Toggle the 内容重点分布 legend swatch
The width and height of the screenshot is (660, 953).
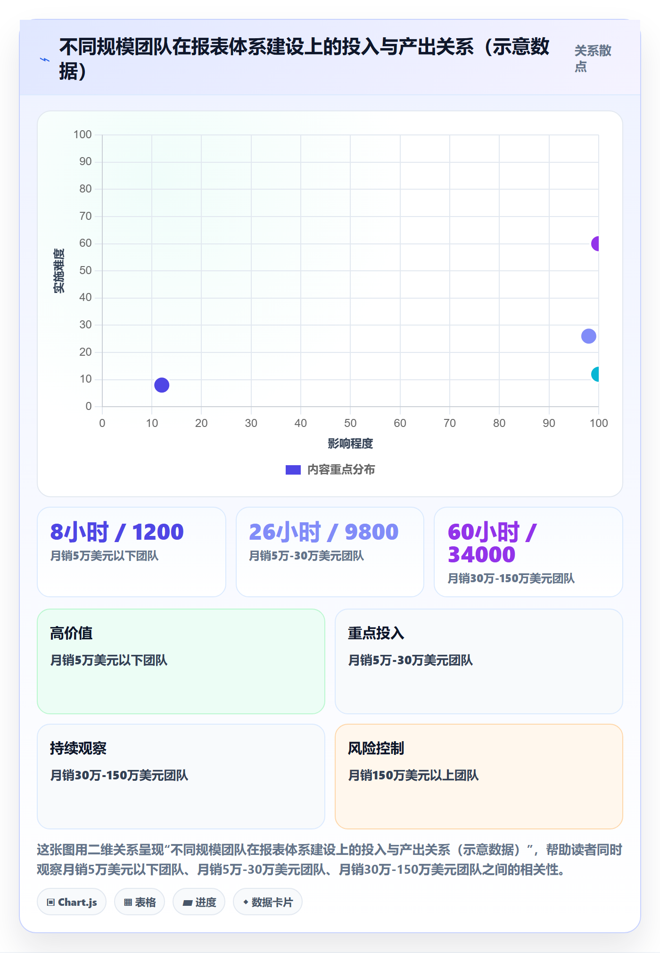click(293, 470)
